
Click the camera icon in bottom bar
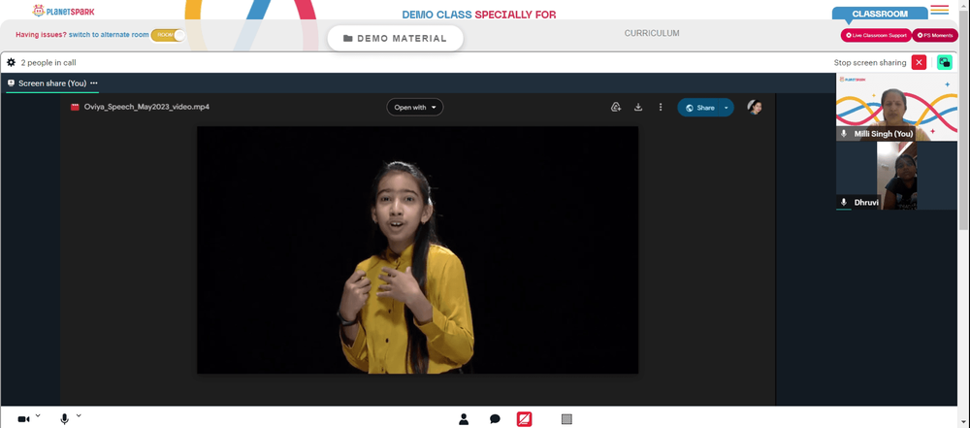click(x=23, y=419)
